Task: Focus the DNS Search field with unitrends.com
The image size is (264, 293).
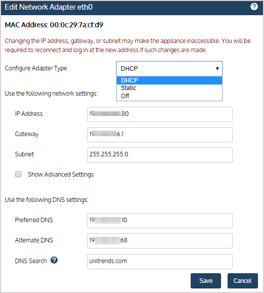Action: click(160, 262)
